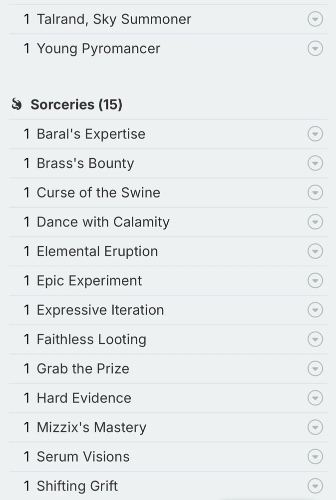Click the Epic Experiment circled chevron

coord(315,280)
